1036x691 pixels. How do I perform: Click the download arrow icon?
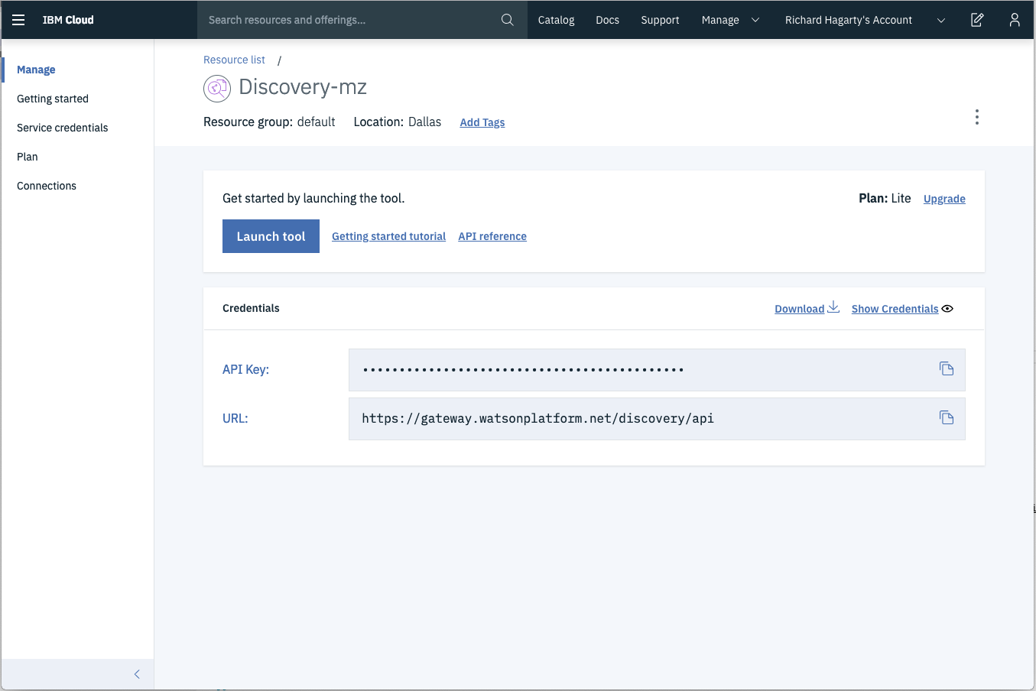point(833,307)
